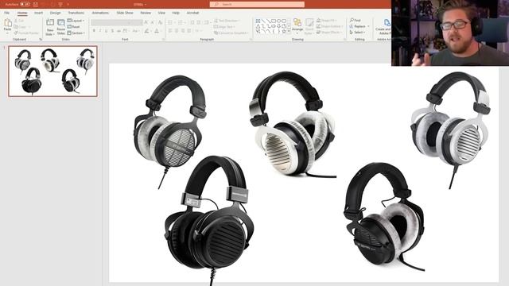Screen dimensions: 509x286
Task: Expand the shapes gallery More arrow
Action: tap(289, 32)
